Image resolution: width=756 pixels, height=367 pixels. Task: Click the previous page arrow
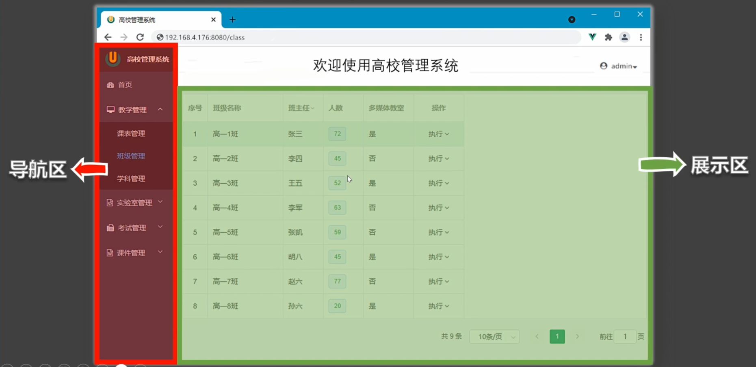537,337
